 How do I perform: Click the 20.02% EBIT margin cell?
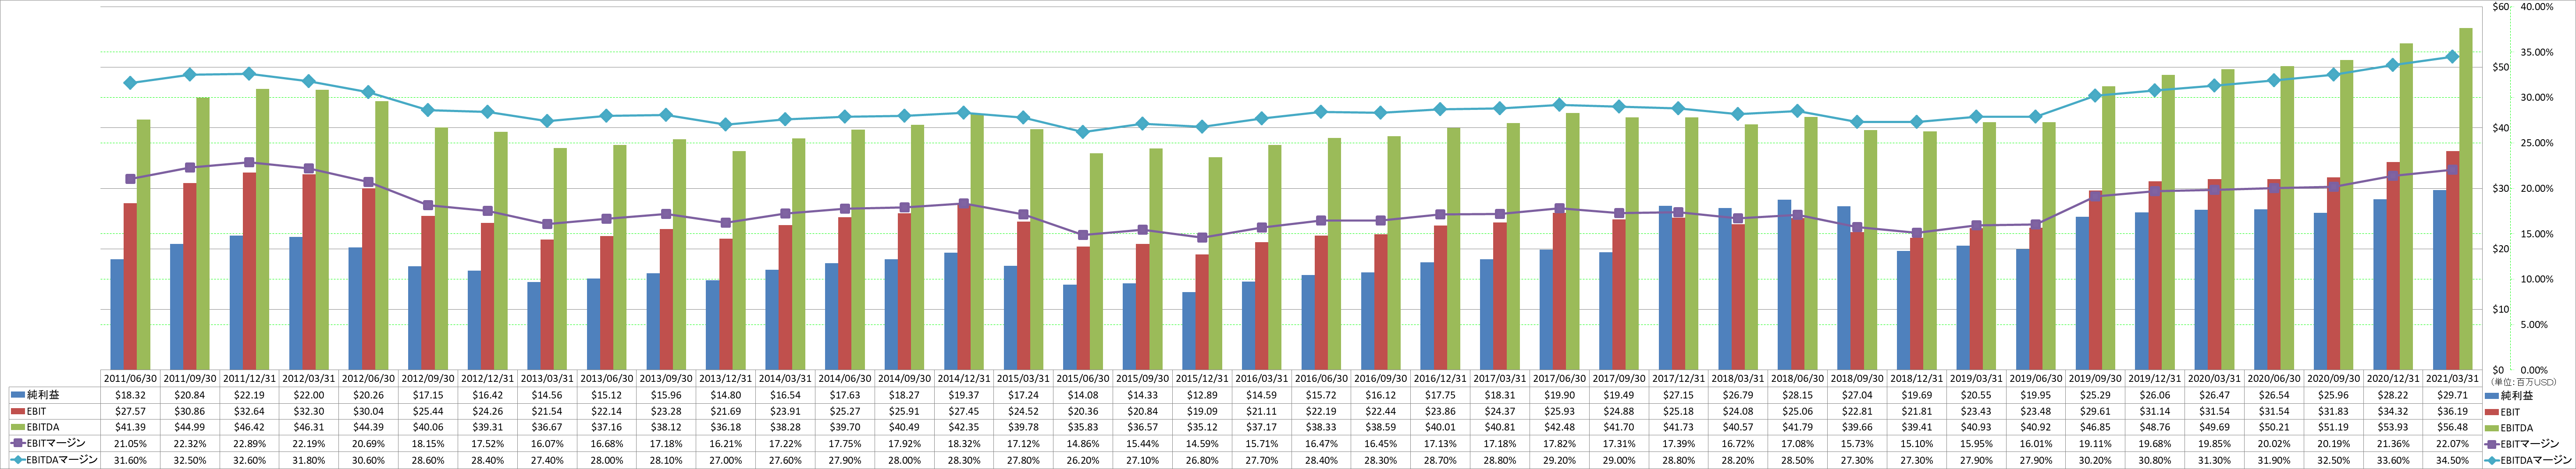(2274, 443)
